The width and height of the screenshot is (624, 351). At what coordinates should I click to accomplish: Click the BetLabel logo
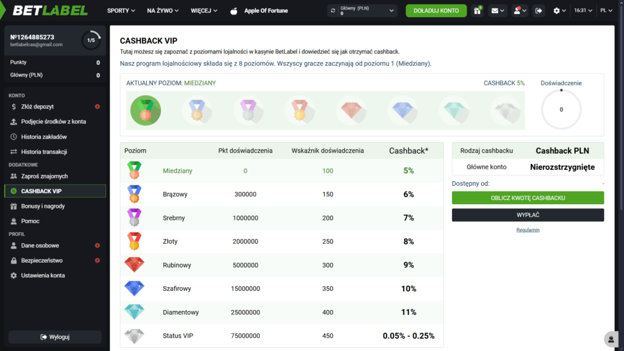click(x=50, y=10)
